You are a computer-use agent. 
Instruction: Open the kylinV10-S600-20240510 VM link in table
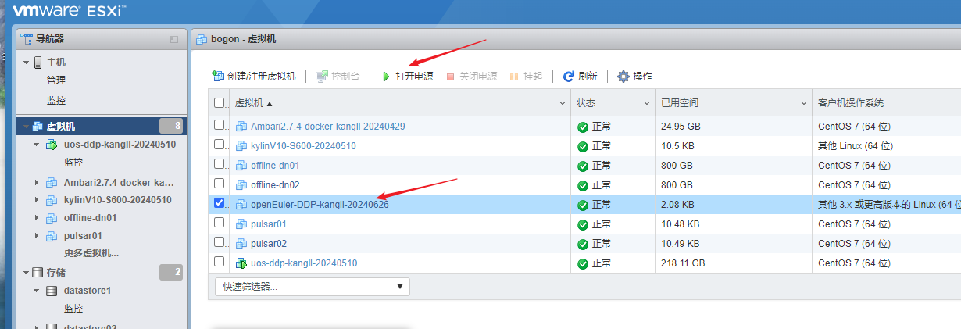[303, 146]
